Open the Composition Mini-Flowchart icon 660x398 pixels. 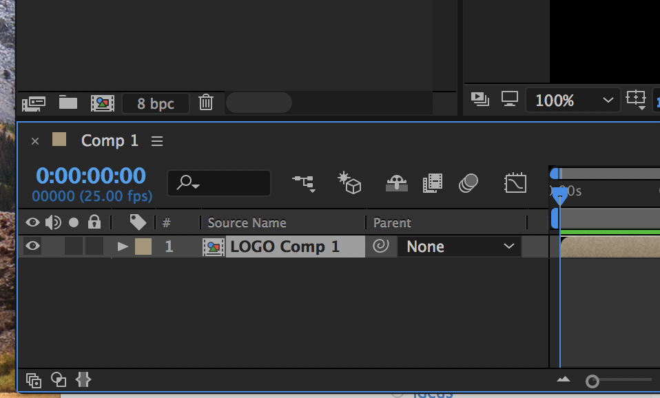[304, 183]
